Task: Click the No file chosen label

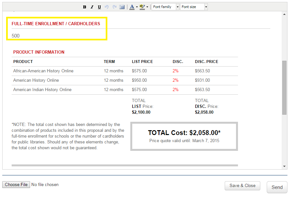Action: pyautogui.click(x=45, y=185)
